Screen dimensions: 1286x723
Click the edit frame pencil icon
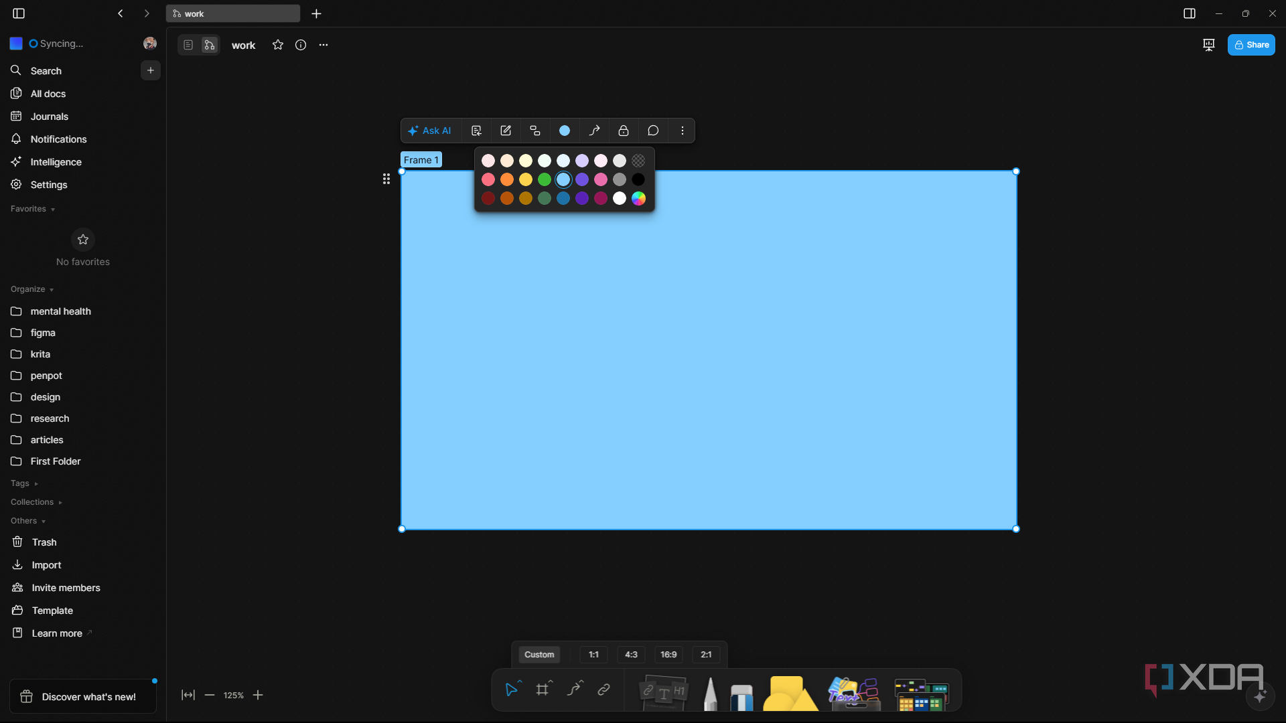[506, 131]
